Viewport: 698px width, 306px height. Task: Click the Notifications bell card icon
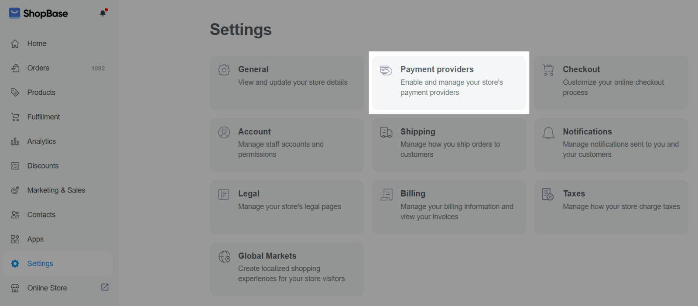[548, 133]
